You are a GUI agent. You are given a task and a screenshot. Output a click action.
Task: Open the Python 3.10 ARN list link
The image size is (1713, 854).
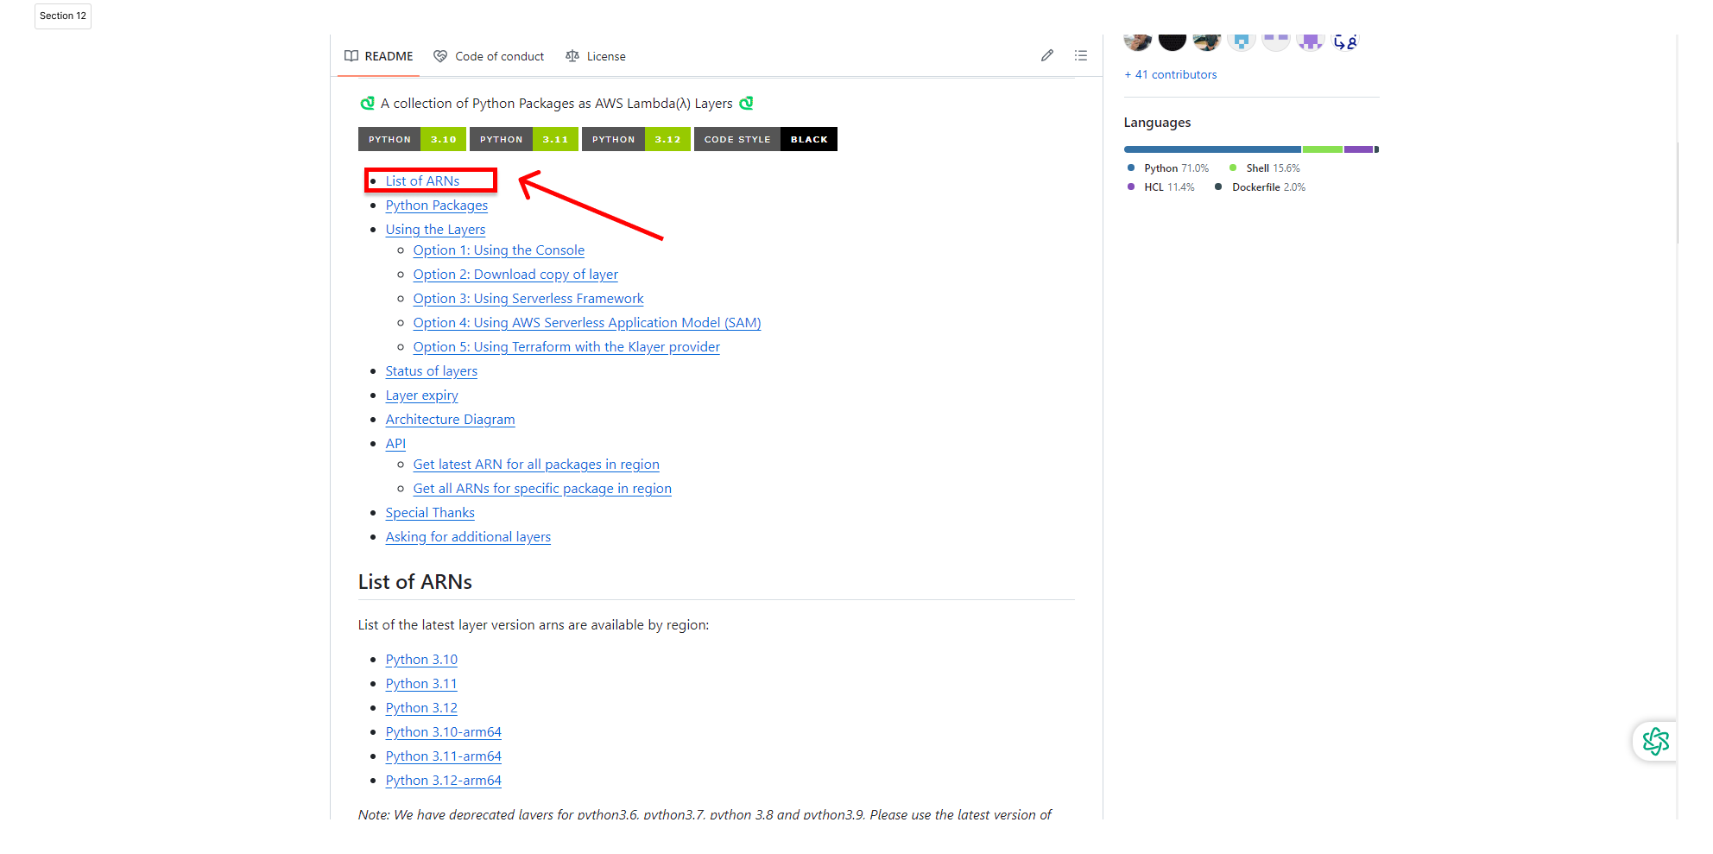pos(421,660)
